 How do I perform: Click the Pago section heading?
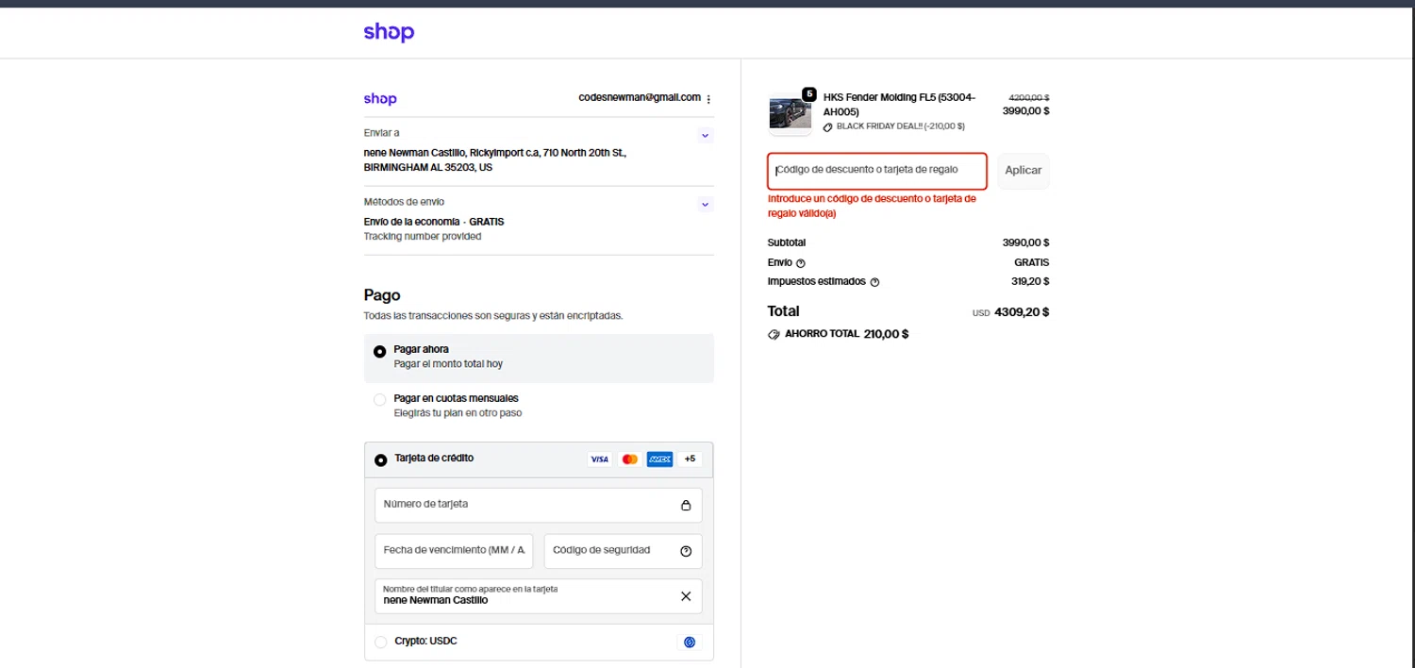coord(382,295)
